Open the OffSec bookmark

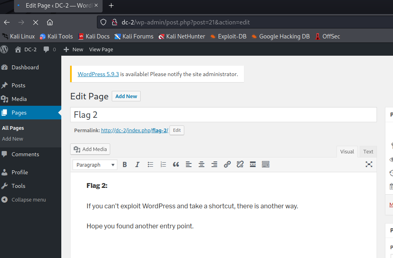click(327, 36)
